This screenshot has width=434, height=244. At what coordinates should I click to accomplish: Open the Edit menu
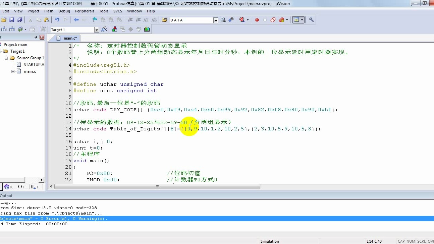[x=6, y=11]
